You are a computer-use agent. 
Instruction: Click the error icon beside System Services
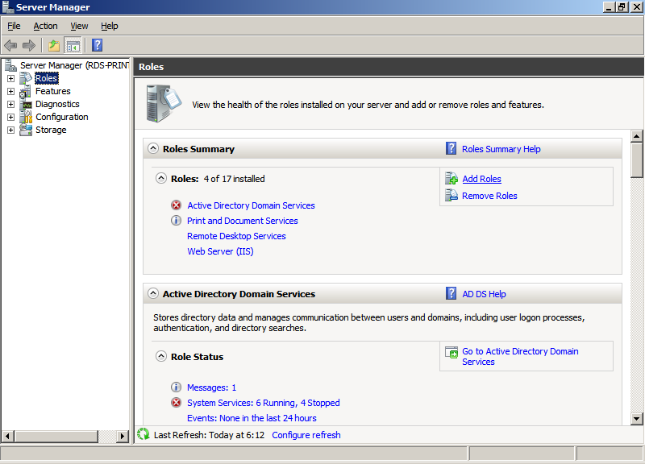coord(176,402)
